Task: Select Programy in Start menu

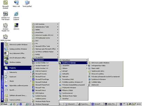Action: coord(17,68)
